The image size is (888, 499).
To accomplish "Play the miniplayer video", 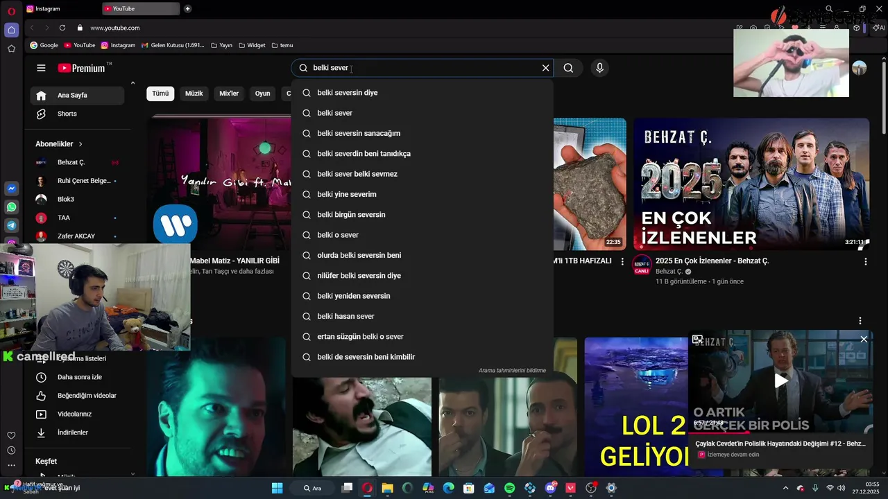I will pos(781,380).
